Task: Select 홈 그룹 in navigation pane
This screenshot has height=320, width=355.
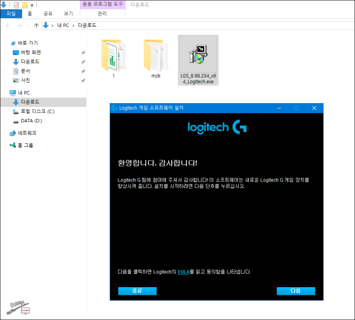Action: point(26,146)
